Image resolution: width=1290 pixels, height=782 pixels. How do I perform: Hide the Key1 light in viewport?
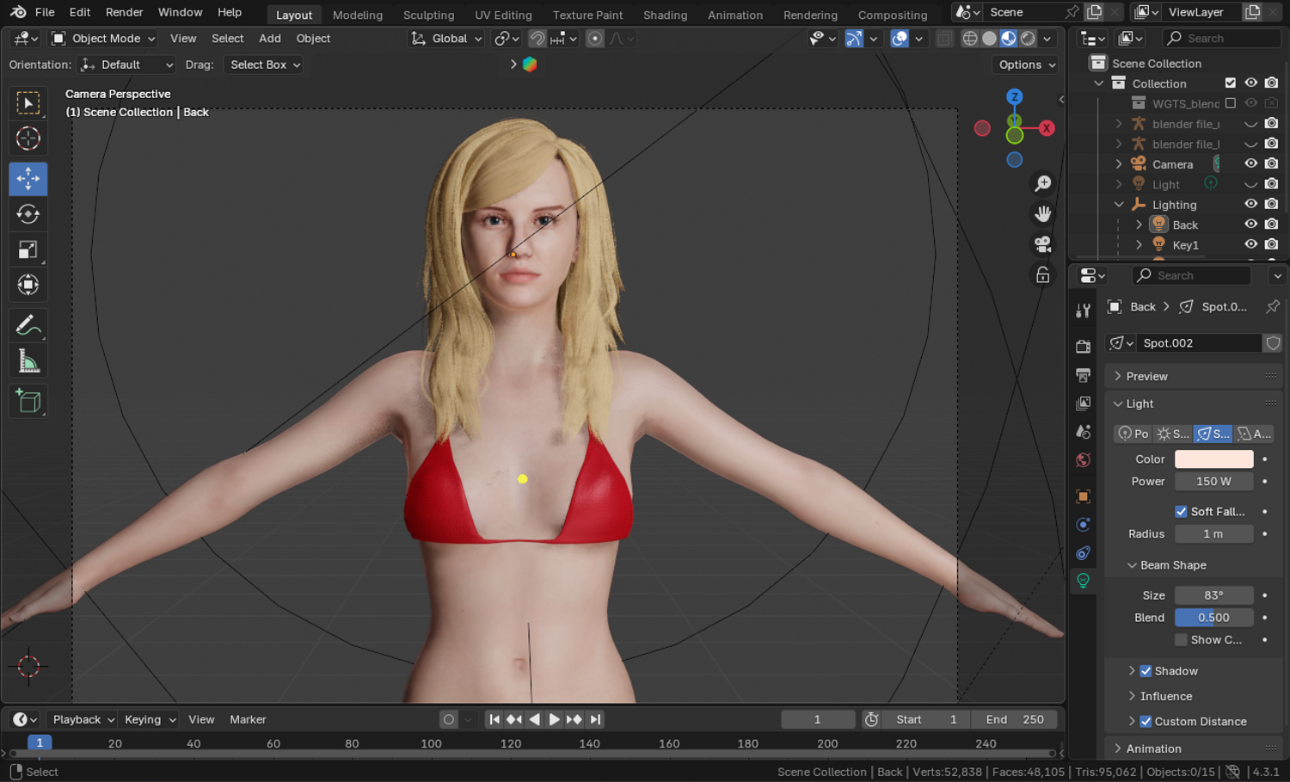click(1251, 244)
